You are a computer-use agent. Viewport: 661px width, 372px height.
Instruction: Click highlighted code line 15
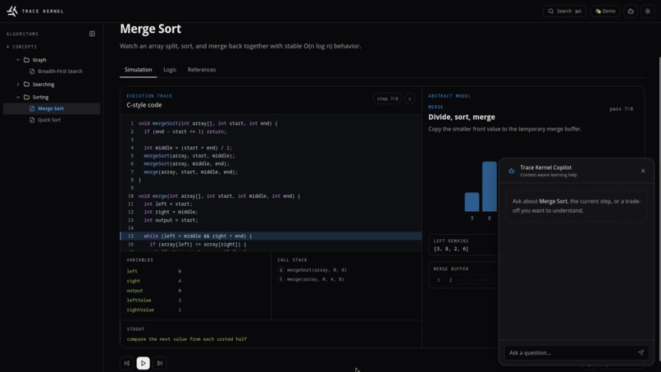(x=271, y=236)
